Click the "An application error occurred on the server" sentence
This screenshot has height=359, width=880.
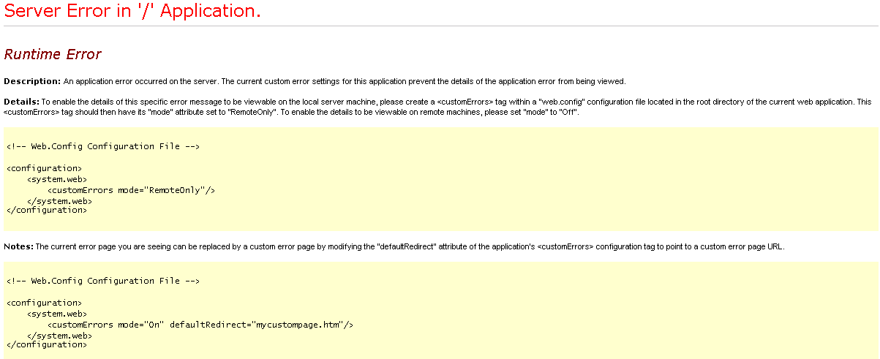pos(141,81)
